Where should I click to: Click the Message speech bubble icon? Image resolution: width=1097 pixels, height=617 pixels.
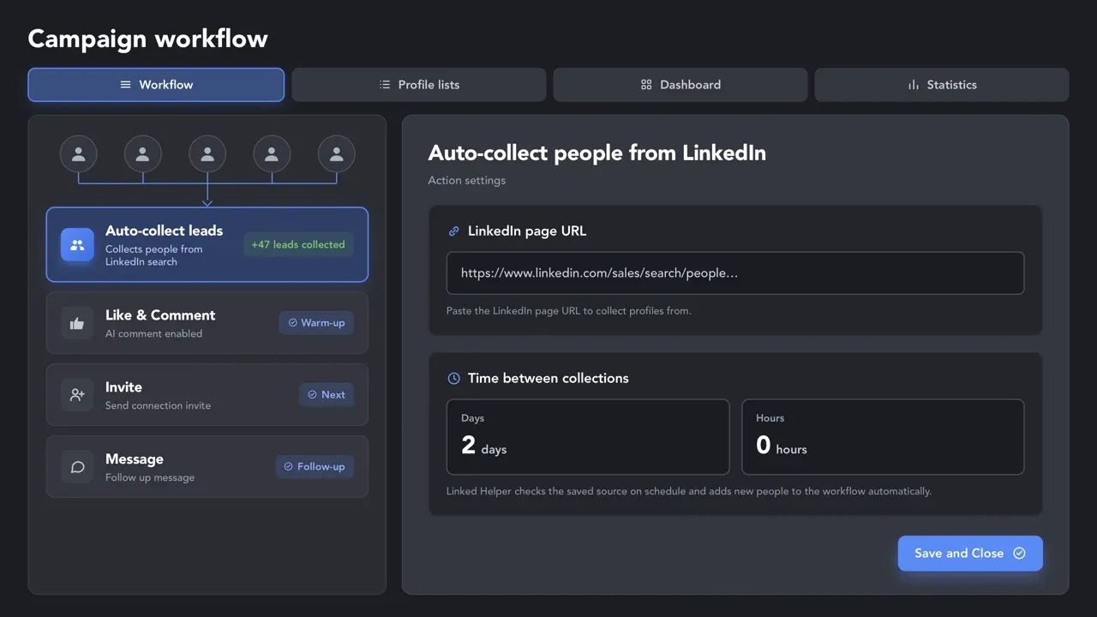click(x=77, y=467)
